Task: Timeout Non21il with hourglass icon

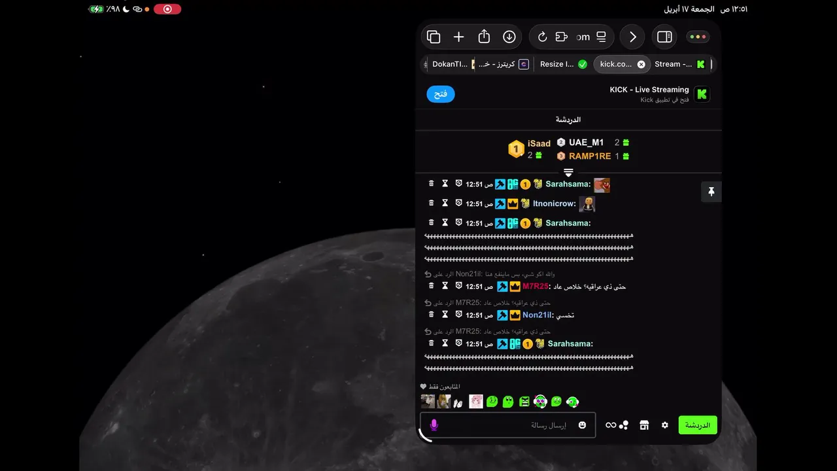Action: 445,315
